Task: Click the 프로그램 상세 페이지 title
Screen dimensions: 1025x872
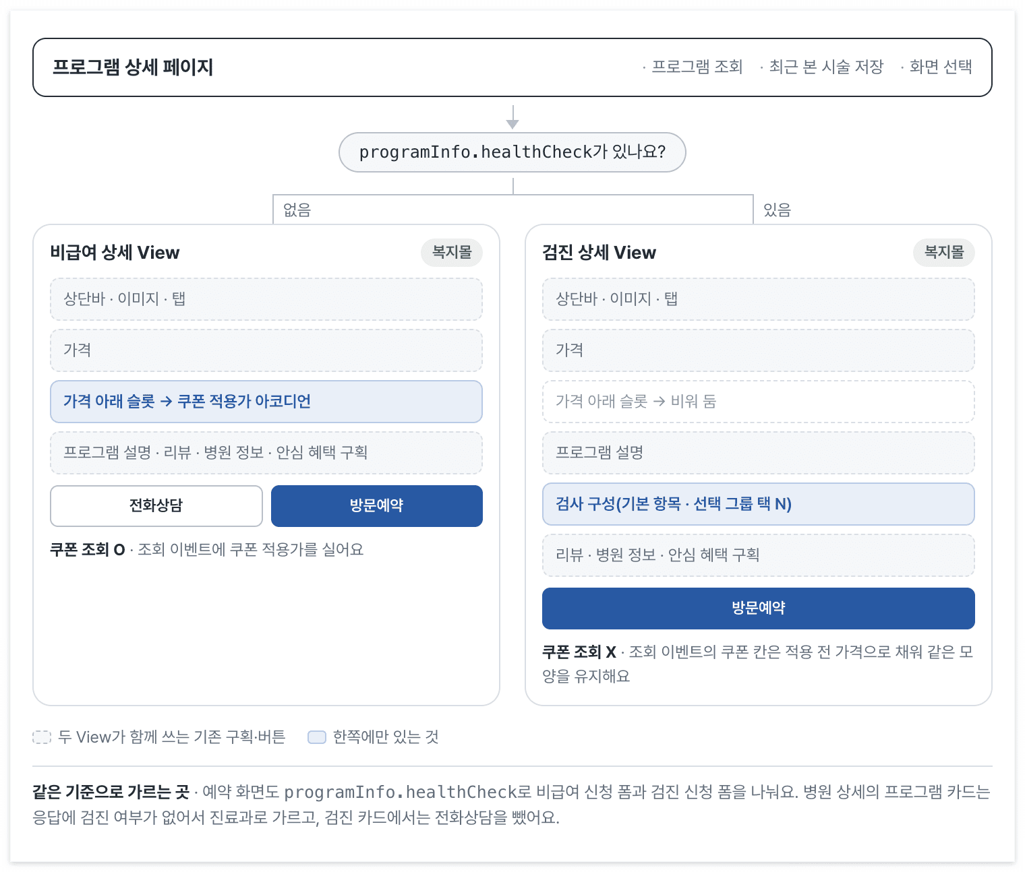Action: click(x=133, y=67)
